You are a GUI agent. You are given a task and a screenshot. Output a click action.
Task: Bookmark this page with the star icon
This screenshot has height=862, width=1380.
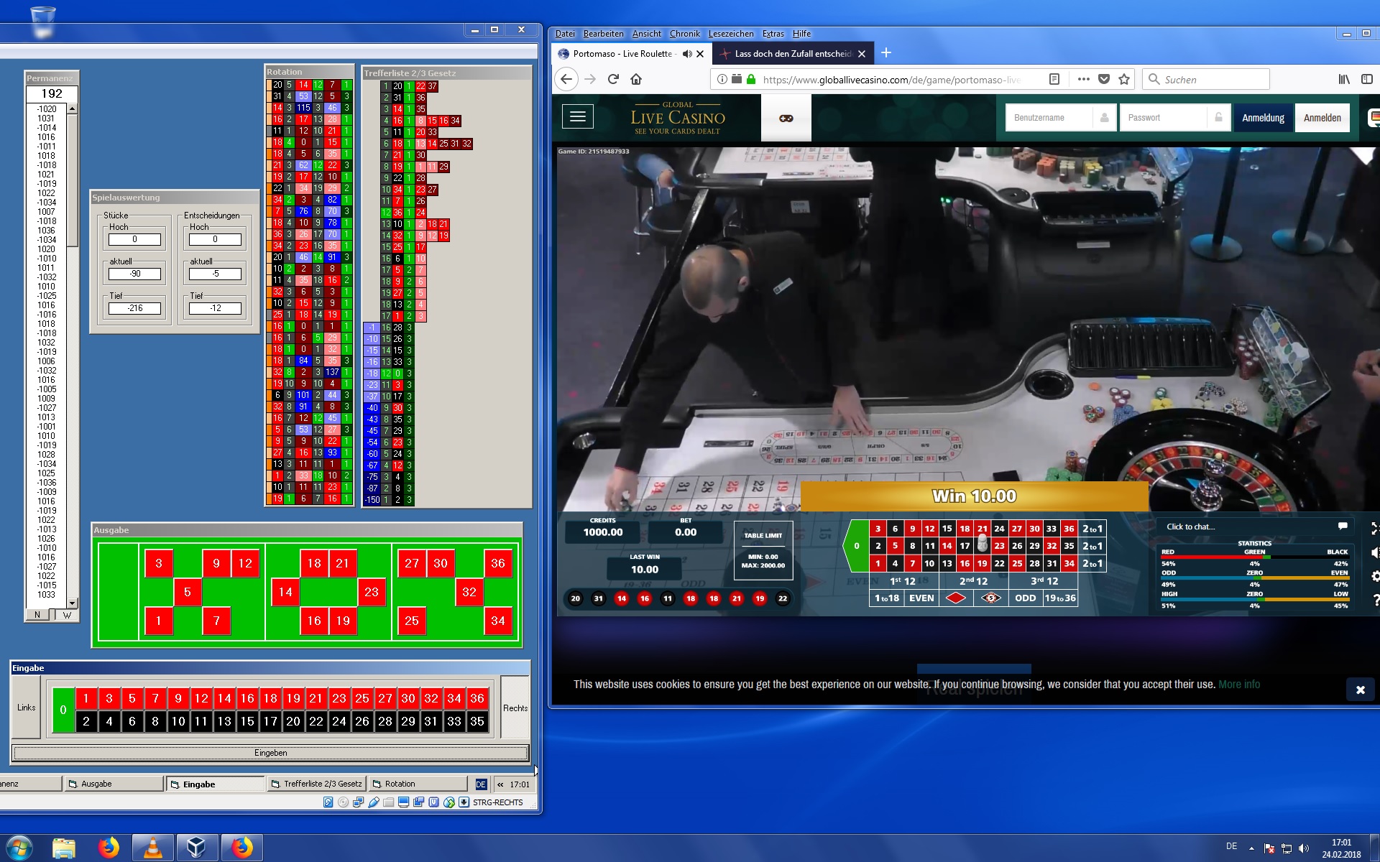1124,80
